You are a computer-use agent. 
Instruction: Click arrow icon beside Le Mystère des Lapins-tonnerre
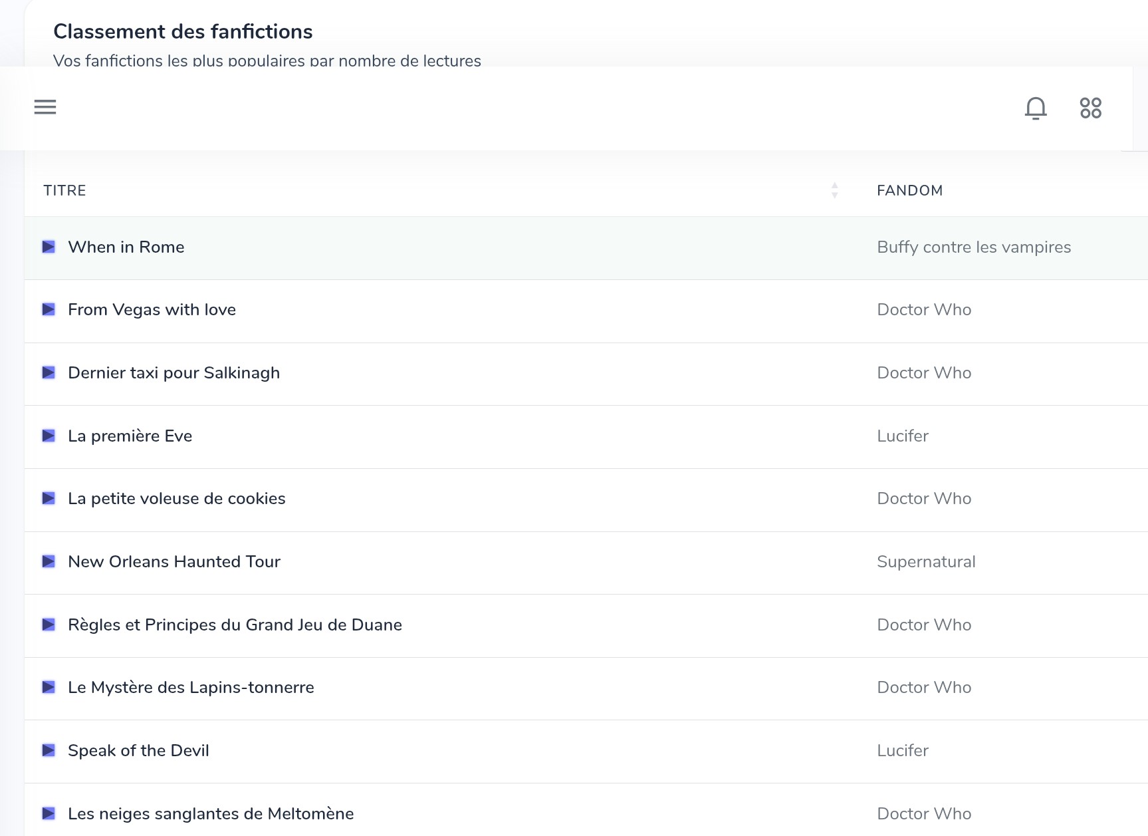49,687
